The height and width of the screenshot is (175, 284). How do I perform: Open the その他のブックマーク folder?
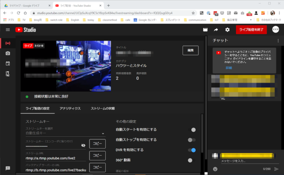click(x=269, y=20)
